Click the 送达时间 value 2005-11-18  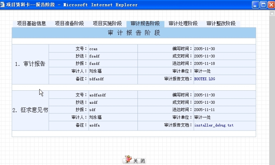204,64
